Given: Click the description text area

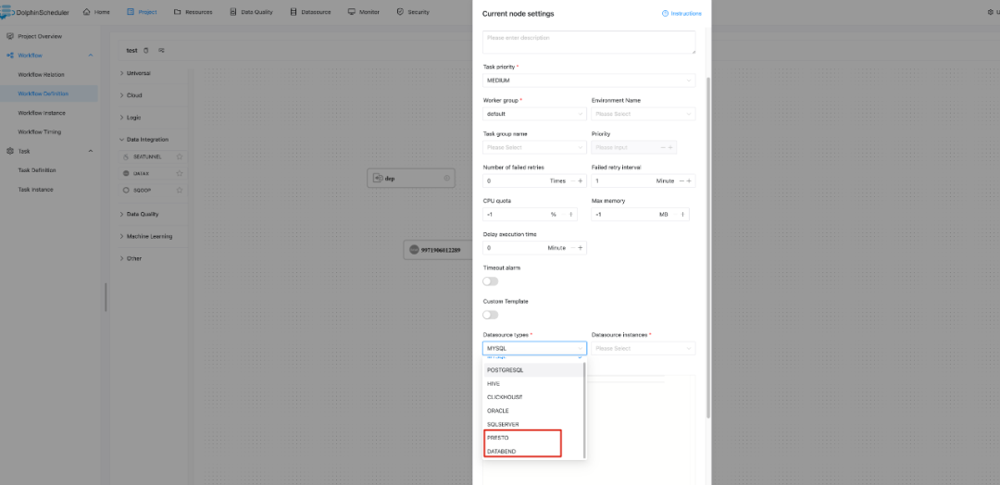Looking at the screenshot, I should click(x=589, y=42).
